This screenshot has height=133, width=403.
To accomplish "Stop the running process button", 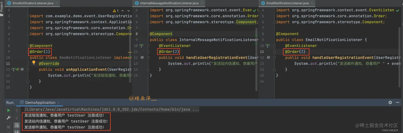I will pos(9,127).
